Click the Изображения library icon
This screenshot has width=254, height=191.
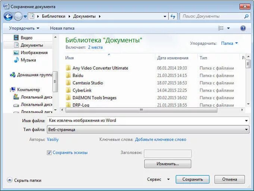tap(16, 53)
